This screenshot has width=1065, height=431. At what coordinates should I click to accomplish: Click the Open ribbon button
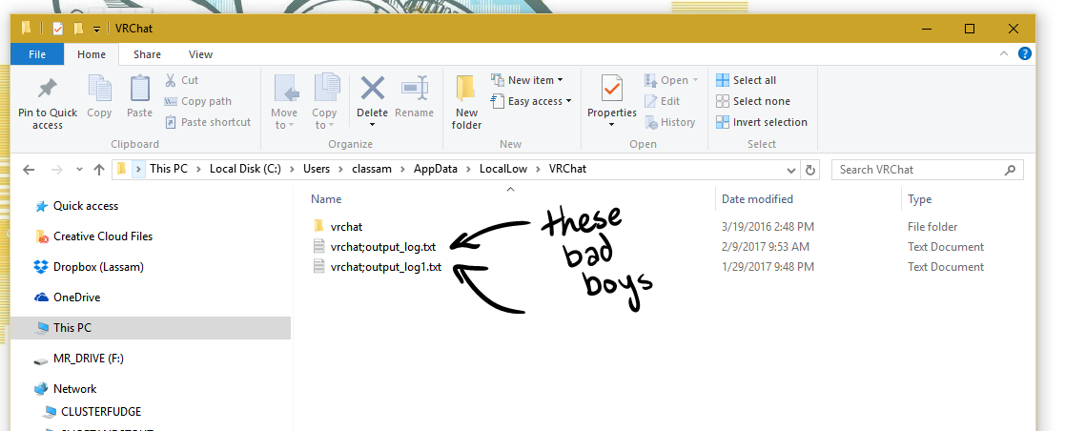671,80
